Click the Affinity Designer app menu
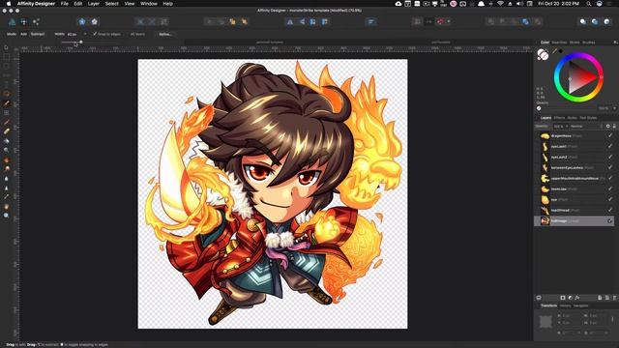619x348 pixels. click(x=36, y=4)
